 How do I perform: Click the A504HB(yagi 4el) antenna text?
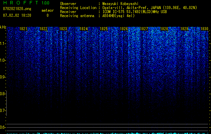click(118, 16)
